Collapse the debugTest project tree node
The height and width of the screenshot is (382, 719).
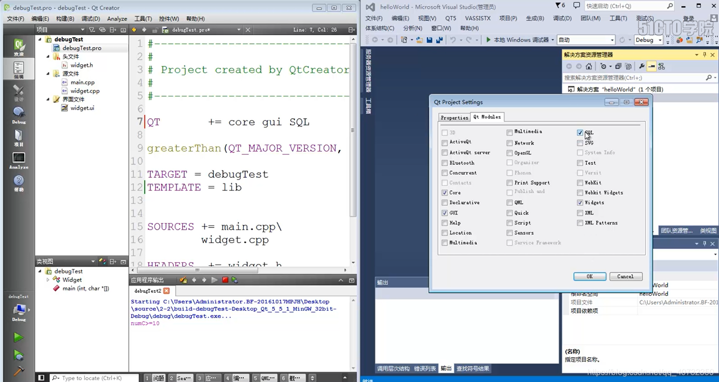click(40, 39)
